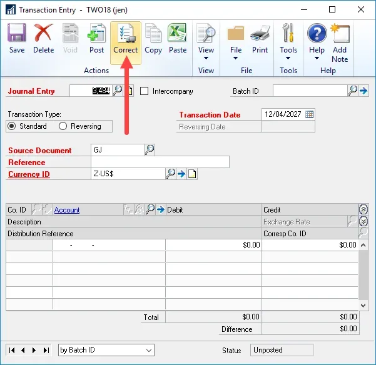Expand the View dropdown menu

206,58
